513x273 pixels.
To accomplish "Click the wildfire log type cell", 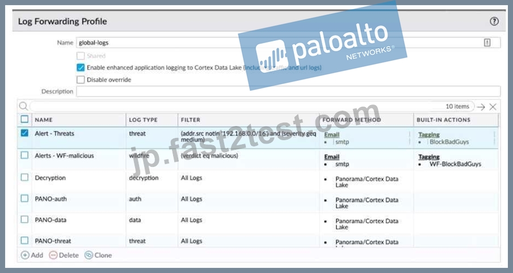I will tap(139, 156).
